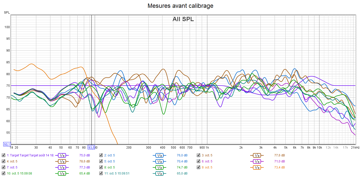Viewport: 361px width, 177px height.
Task: Click the 1/6 smoothing icon for trace 8
Action: [x=159, y=167]
